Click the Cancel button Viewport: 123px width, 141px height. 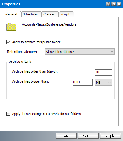88,136
